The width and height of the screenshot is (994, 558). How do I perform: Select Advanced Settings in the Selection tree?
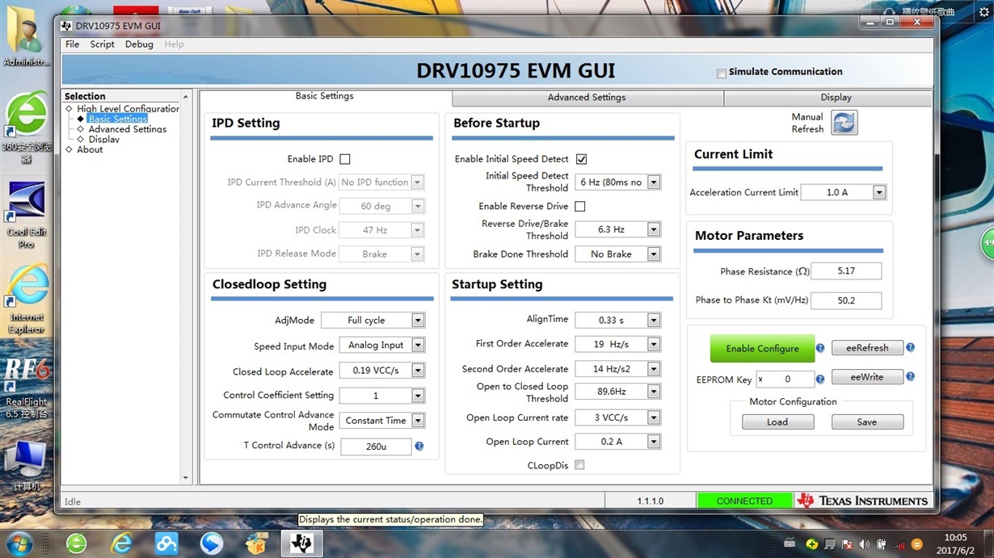coord(128,129)
